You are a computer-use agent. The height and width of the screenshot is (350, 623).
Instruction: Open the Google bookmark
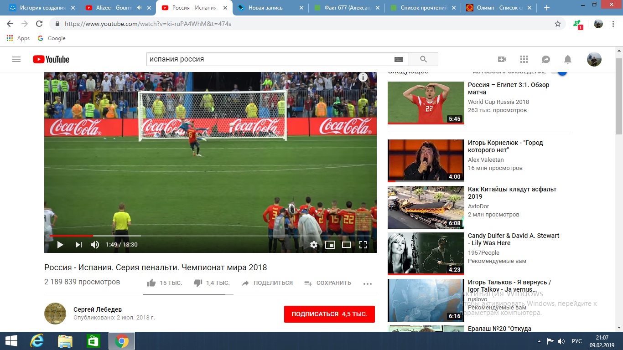coord(52,38)
